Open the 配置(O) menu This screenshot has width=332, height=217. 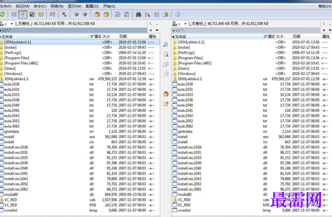coord(92,7)
